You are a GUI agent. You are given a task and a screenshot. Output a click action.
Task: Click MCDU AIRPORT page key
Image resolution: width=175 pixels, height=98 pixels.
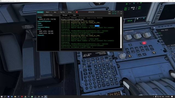tap(84, 67)
